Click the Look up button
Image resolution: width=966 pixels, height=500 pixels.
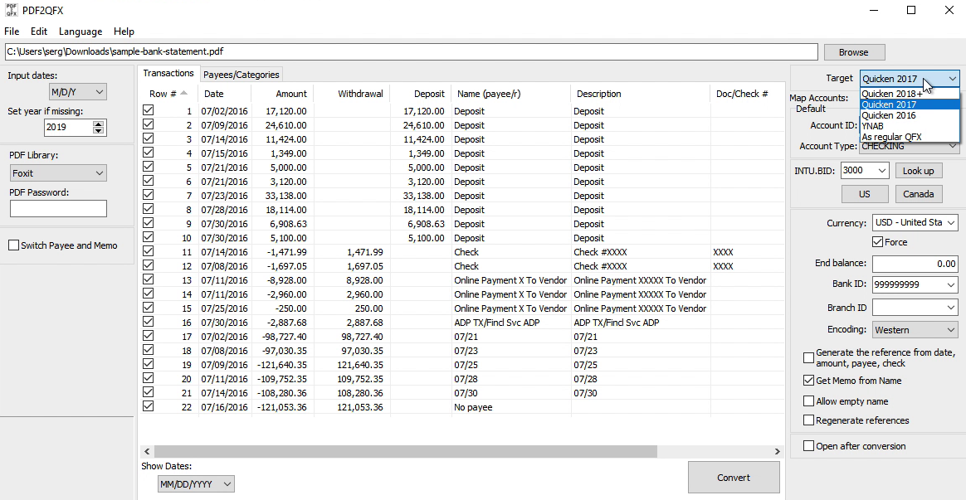[x=918, y=171]
